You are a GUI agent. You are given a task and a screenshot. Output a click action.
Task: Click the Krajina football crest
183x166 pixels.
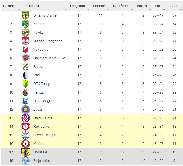click(x=26, y=144)
